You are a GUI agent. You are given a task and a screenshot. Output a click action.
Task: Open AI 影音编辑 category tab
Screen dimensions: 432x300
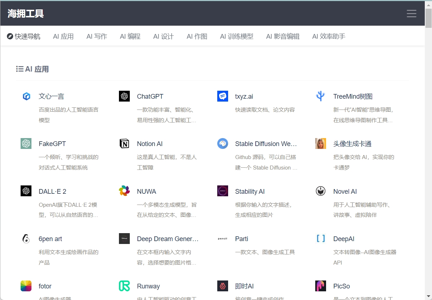283,37
